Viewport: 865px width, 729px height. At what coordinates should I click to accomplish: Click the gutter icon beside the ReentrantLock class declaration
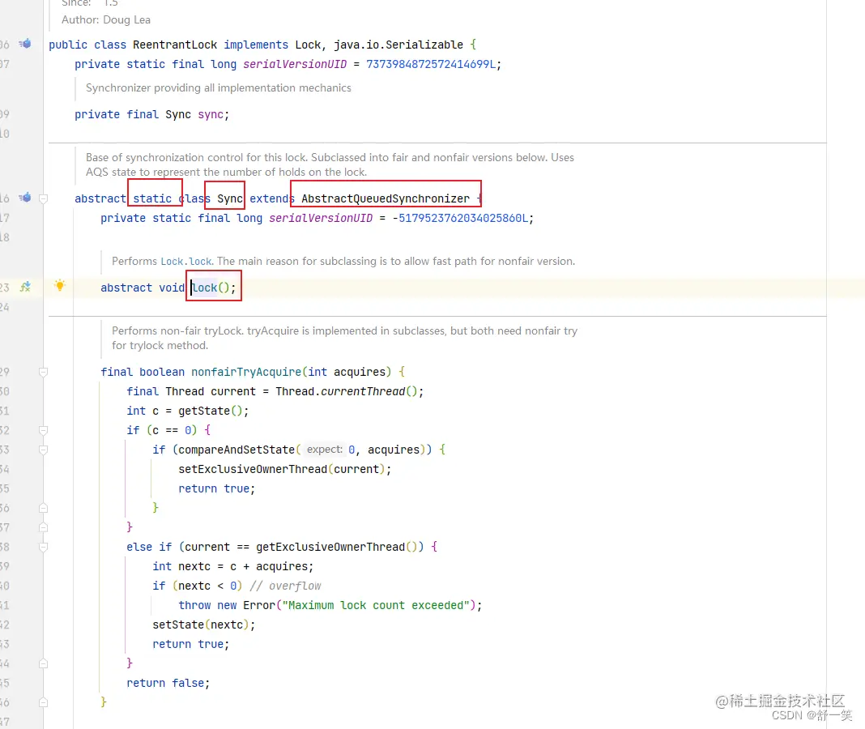25,44
